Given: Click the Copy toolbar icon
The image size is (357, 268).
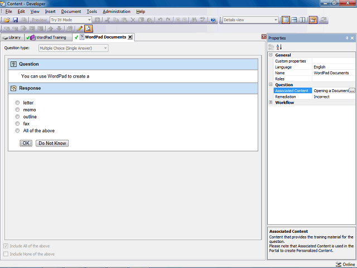Looking at the screenshot, I should click(116, 20).
